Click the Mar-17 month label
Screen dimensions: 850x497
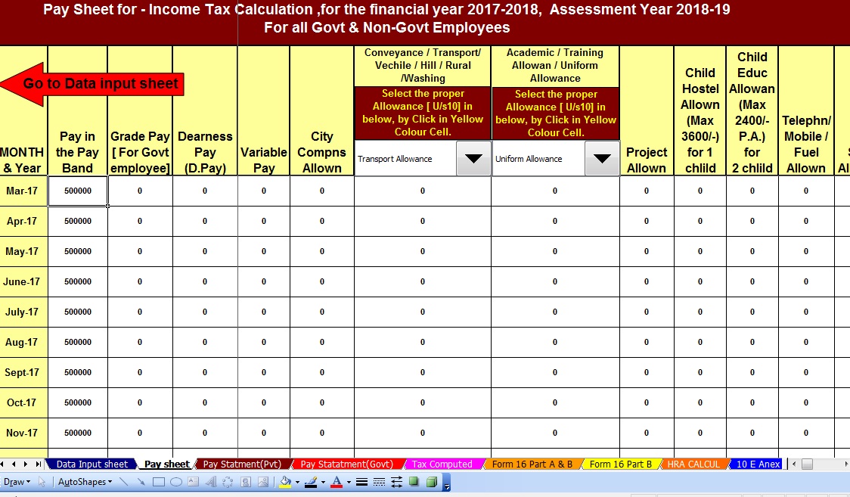tap(22, 191)
